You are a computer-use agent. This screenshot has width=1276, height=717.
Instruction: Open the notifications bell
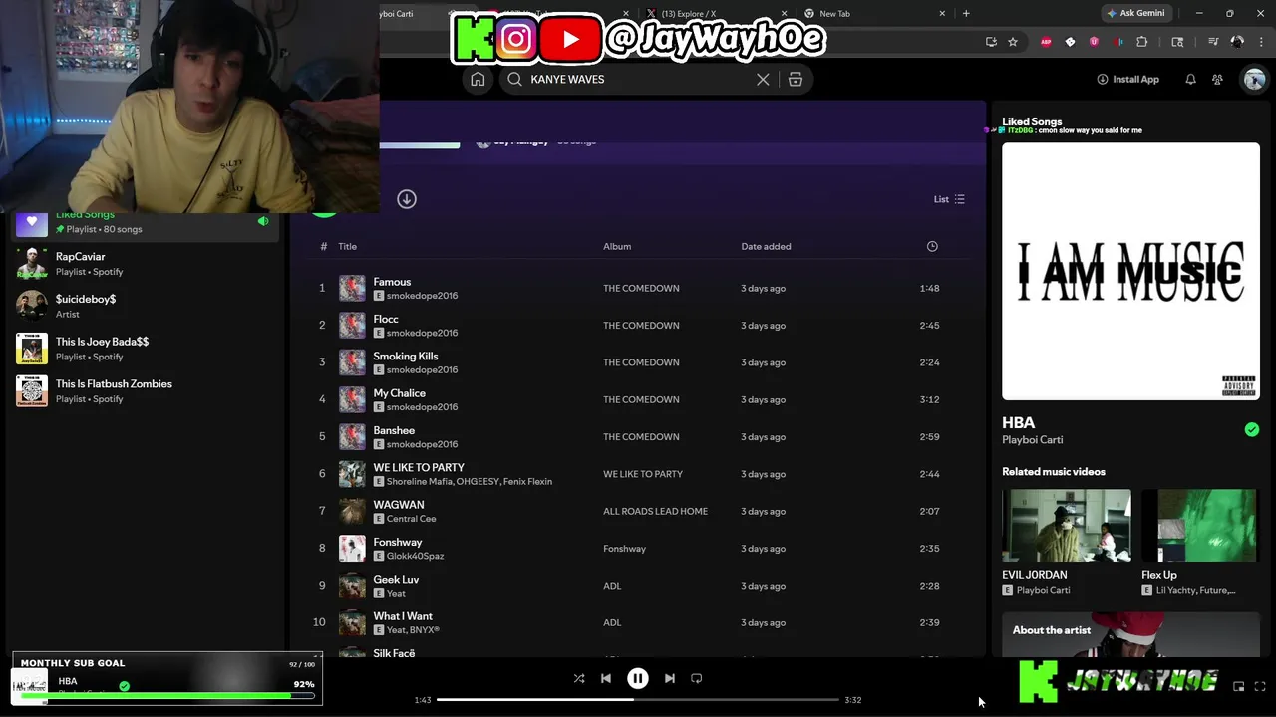pos(1190,79)
